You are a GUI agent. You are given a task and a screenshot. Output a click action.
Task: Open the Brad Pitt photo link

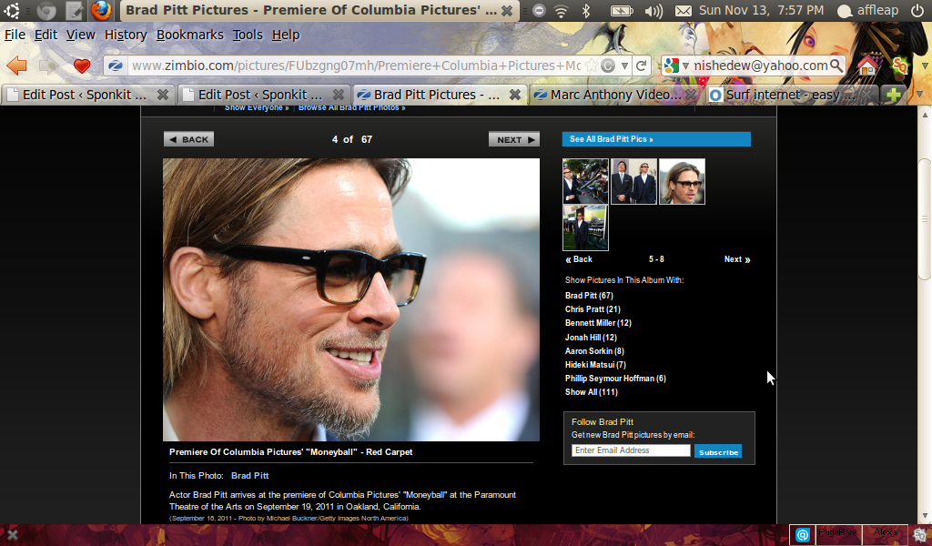[x=249, y=475]
